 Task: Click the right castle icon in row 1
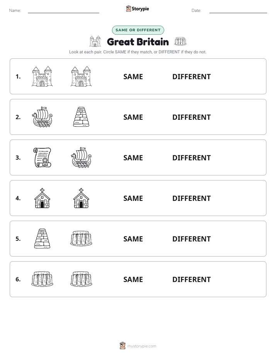click(81, 76)
